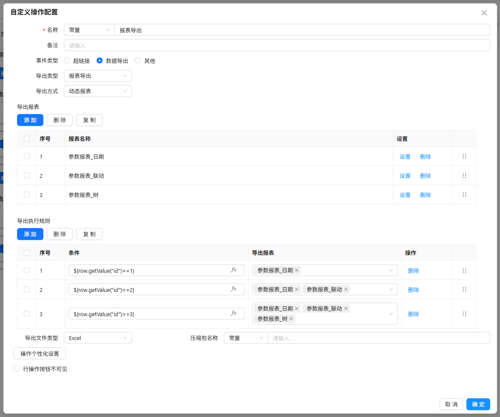Delete 参数报表_树 via row link
This screenshot has width=500, height=417.
tap(426, 195)
